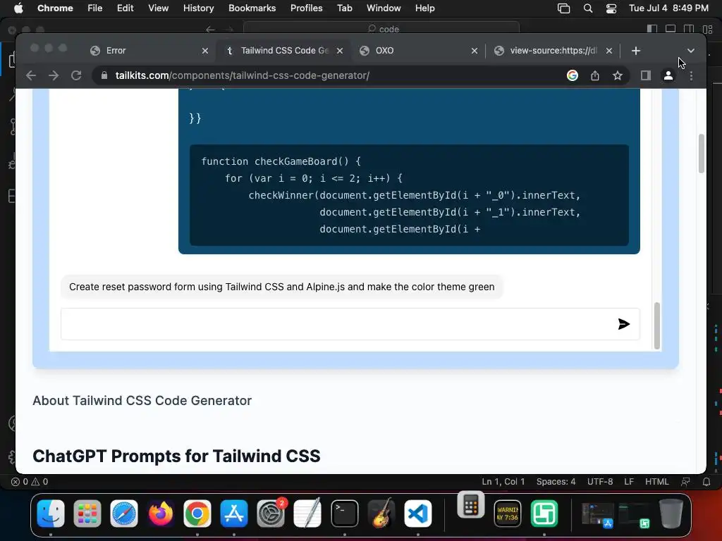Open the Tab menu
722x541 pixels.
pyautogui.click(x=344, y=8)
